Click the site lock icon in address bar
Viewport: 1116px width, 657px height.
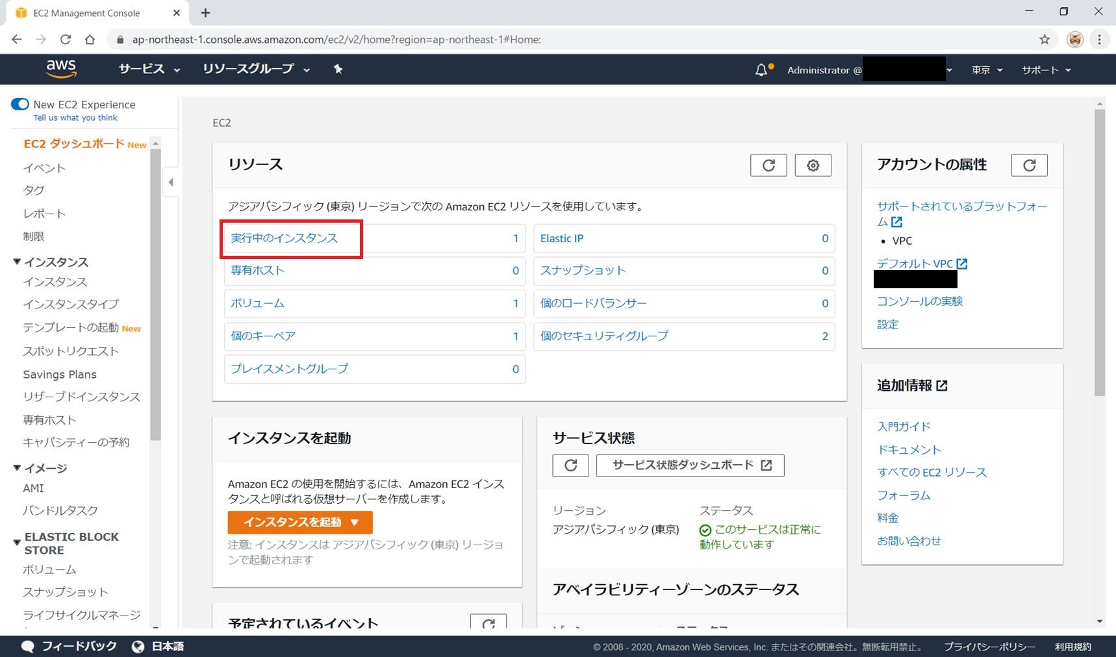(x=120, y=40)
